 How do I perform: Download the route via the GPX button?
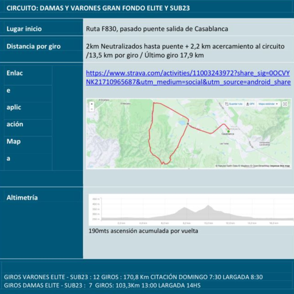point(250,104)
